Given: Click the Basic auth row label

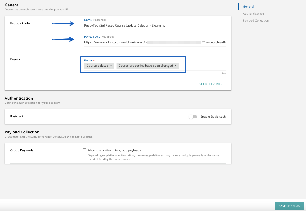Looking at the screenshot, I should pyautogui.click(x=18, y=116).
